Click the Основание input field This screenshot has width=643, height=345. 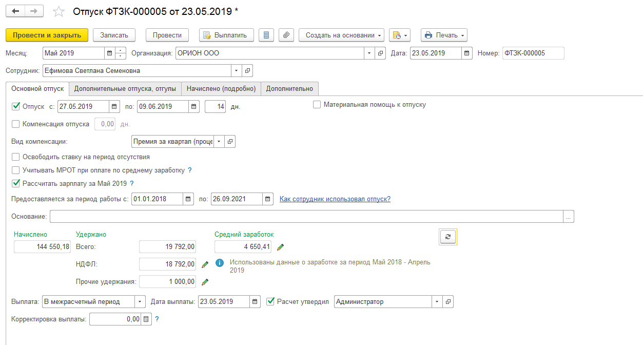(x=257, y=216)
